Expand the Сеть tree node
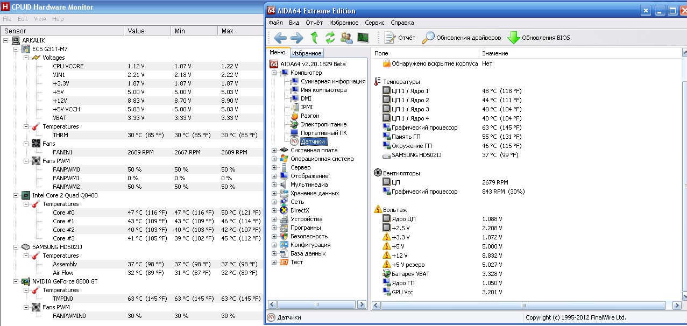This screenshot has height=326, width=687. tap(275, 202)
